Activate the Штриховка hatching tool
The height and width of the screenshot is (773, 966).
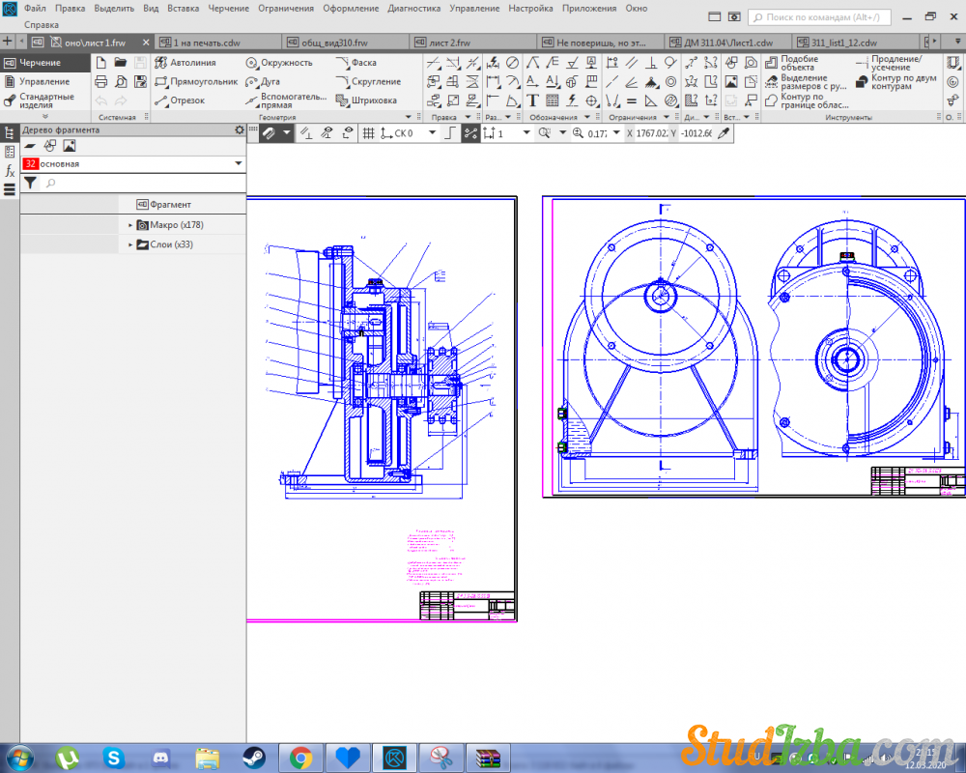(x=366, y=100)
